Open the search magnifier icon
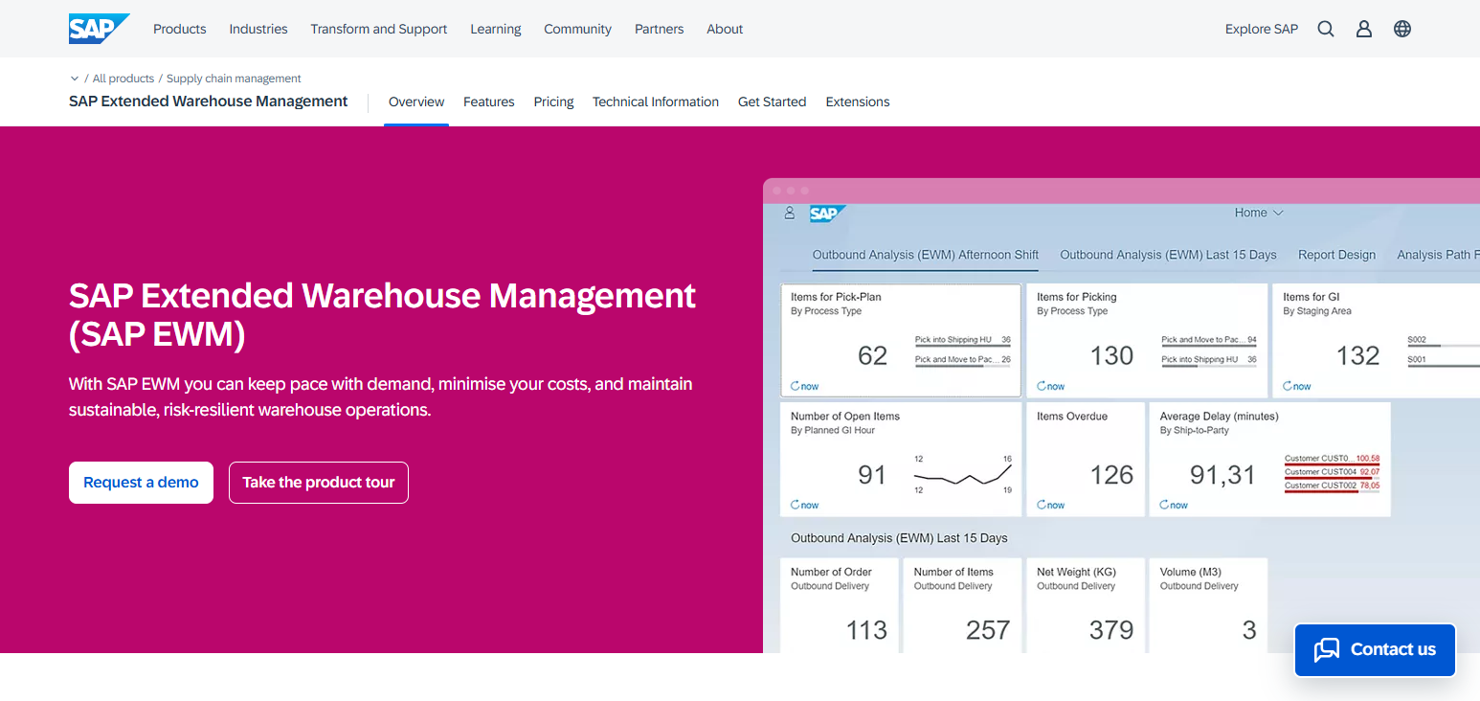This screenshot has width=1480, height=701. 1326,29
